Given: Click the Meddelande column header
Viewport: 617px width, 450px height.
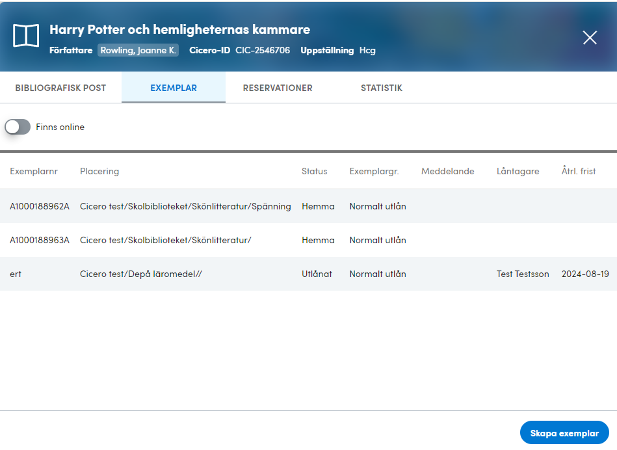Looking at the screenshot, I should [448, 171].
